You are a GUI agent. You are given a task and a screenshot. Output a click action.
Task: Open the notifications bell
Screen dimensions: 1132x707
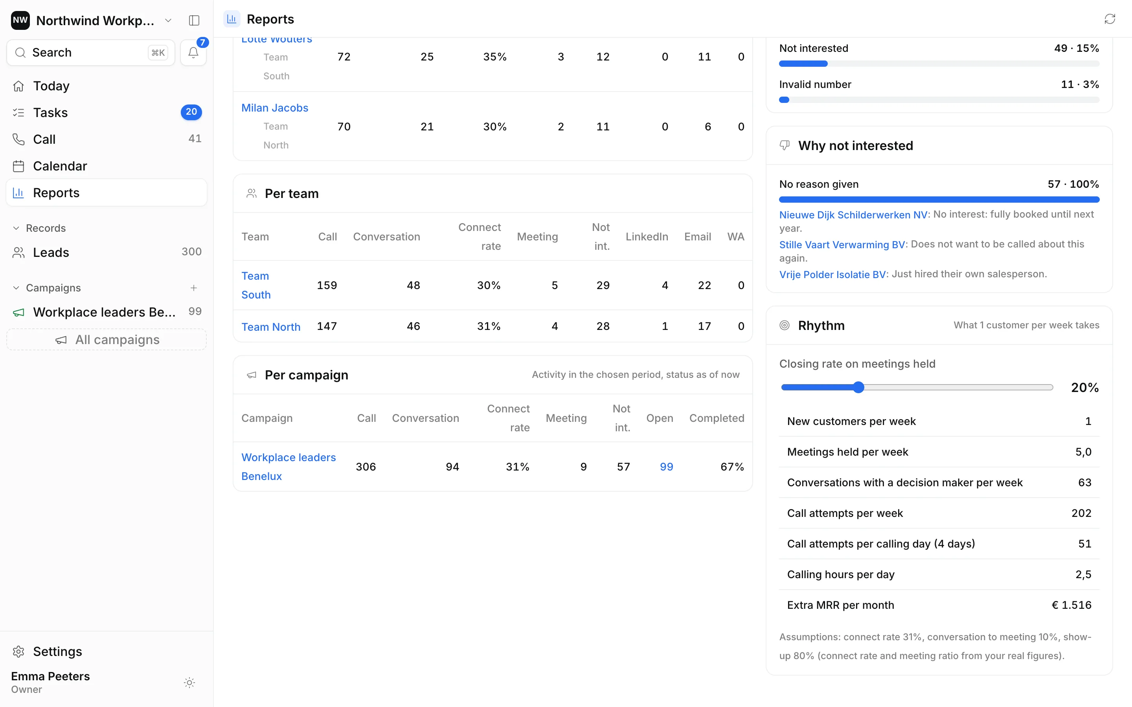click(193, 52)
